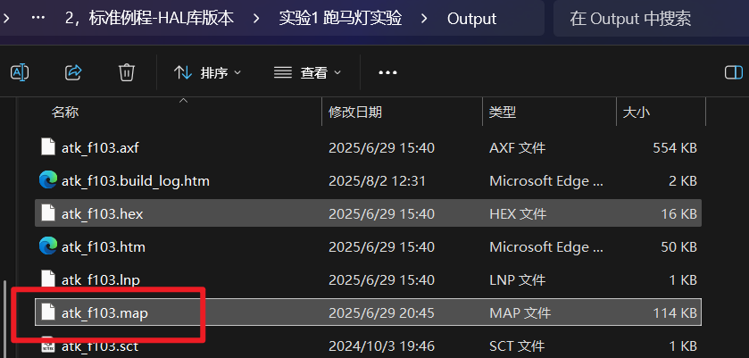
Task: Click the 16 KB size cell
Action: 678,213
